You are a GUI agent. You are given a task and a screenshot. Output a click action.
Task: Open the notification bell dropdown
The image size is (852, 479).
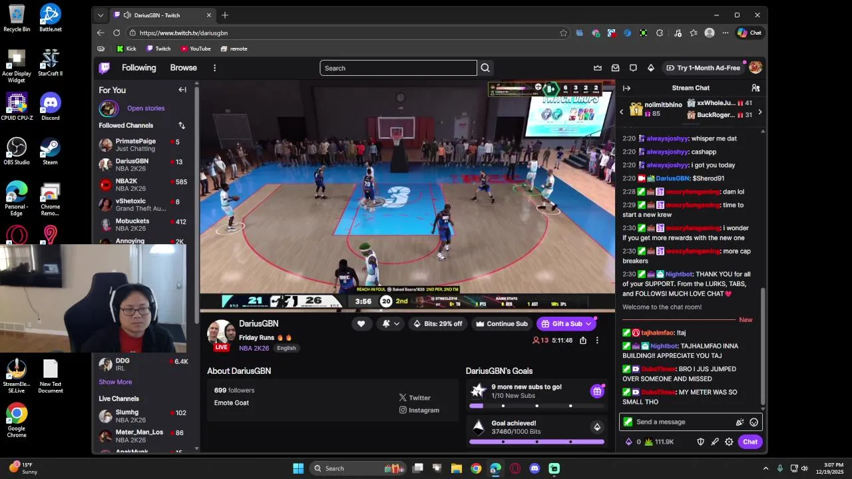pos(391,324)
